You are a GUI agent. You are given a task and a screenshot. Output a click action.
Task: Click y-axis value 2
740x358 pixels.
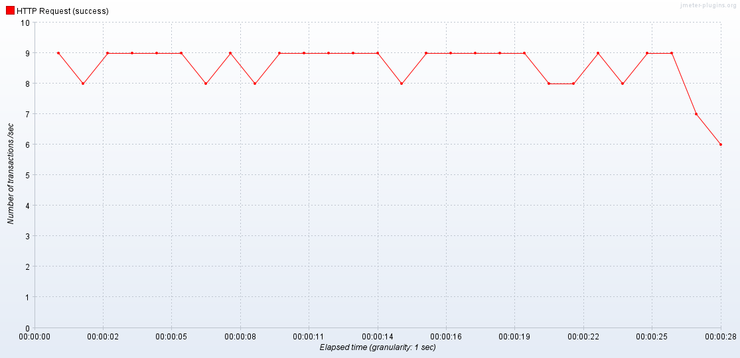pos(27,267)
